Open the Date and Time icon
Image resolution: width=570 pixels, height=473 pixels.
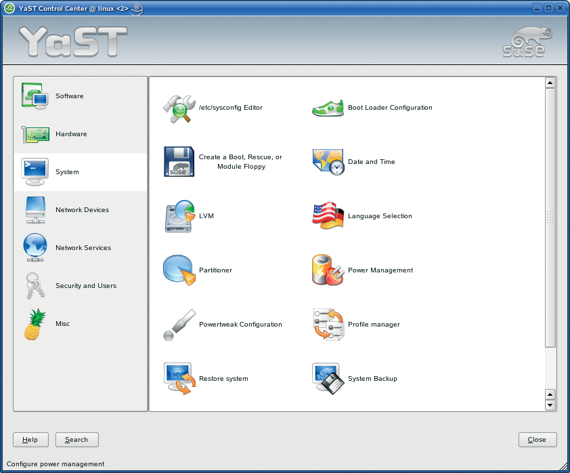[x=328, y=162]
